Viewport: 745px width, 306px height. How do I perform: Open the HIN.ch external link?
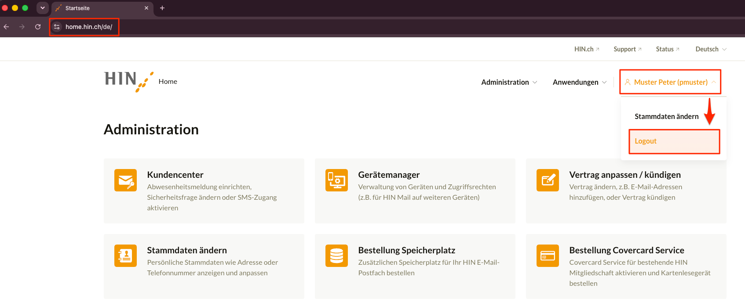click(587, 49)
